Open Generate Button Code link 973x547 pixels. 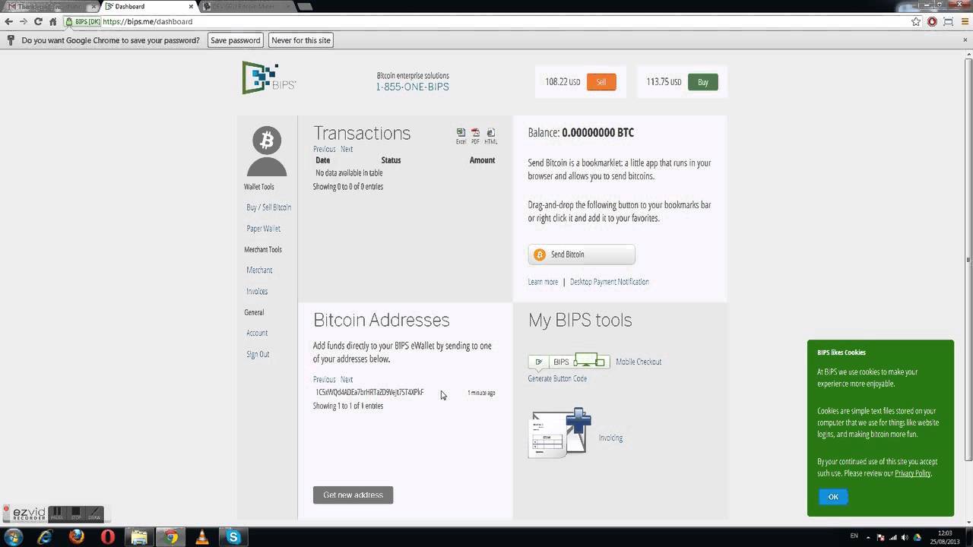pyautogui.click(x=557, y=378)
